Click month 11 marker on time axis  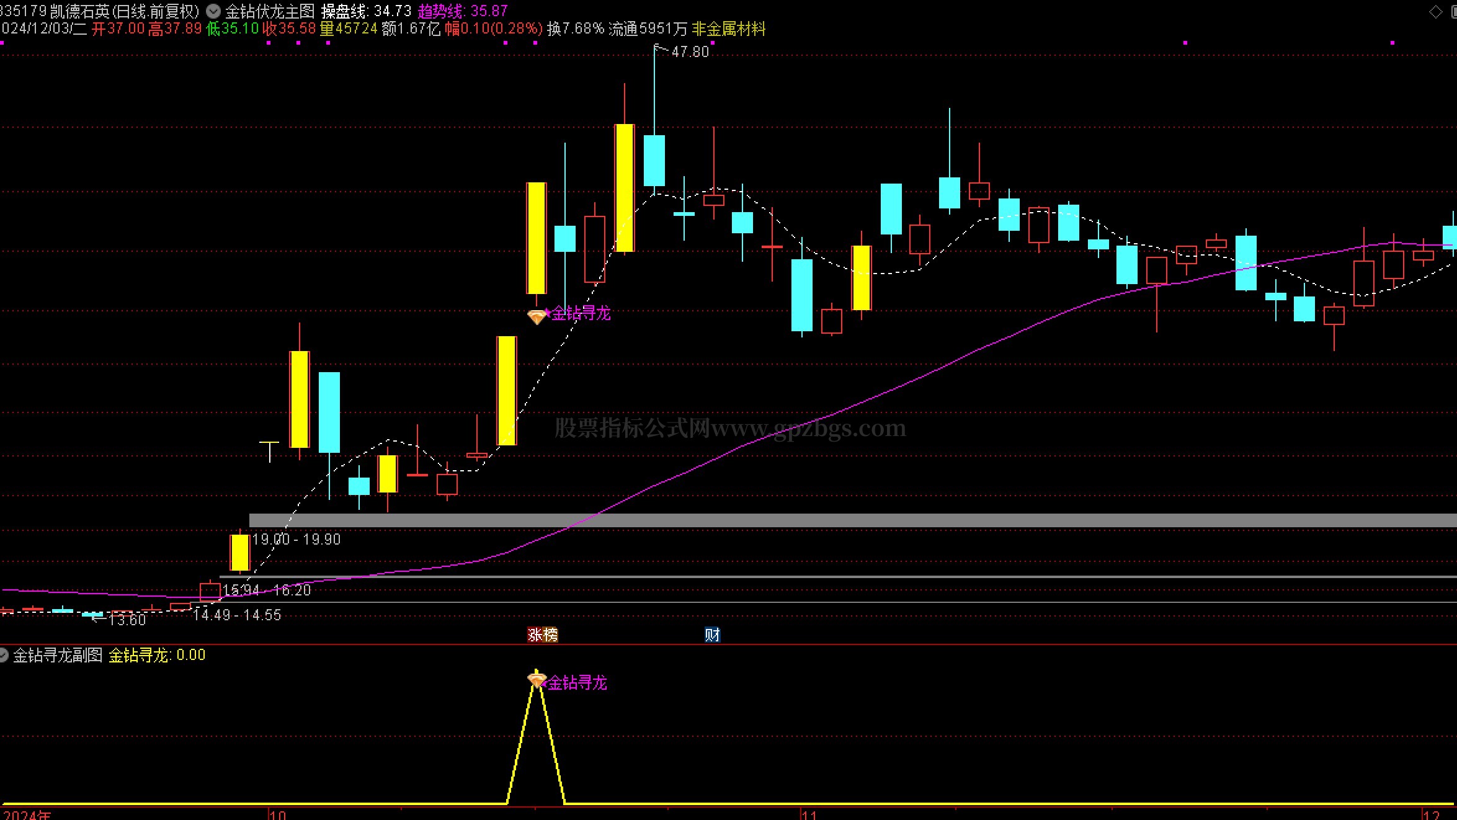pos(809,814)
